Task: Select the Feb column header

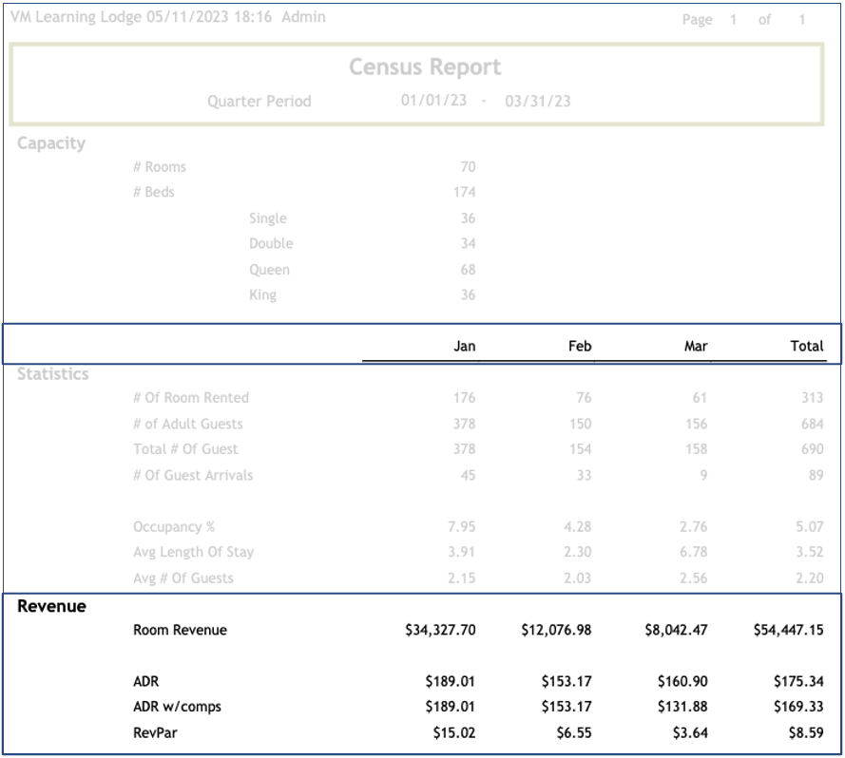Action: (x=580, y=347)
